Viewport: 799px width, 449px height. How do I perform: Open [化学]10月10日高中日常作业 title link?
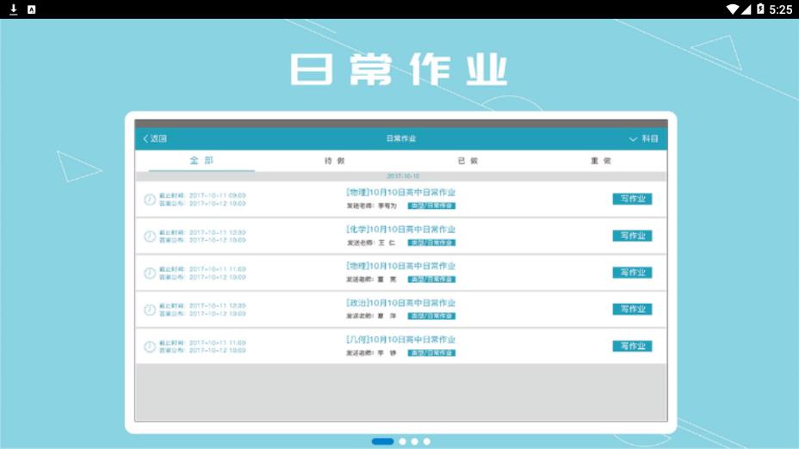coord(400,230)
